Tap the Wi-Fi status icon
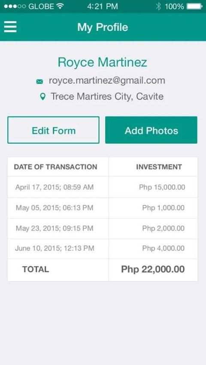The image size is (206, 365). (61, 6)
